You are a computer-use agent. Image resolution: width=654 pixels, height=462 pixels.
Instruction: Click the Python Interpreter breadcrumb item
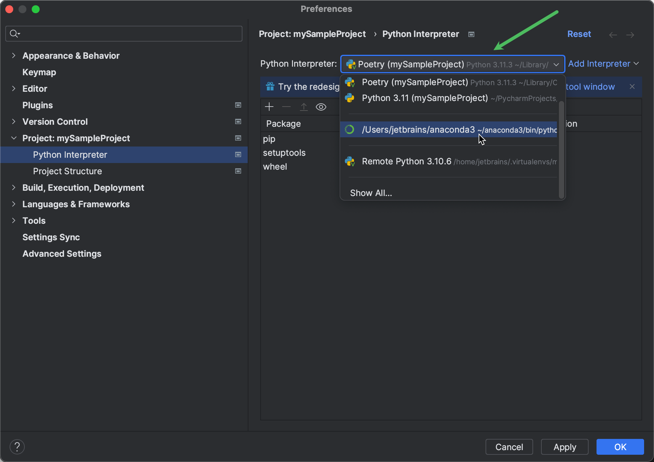[420, 34]
